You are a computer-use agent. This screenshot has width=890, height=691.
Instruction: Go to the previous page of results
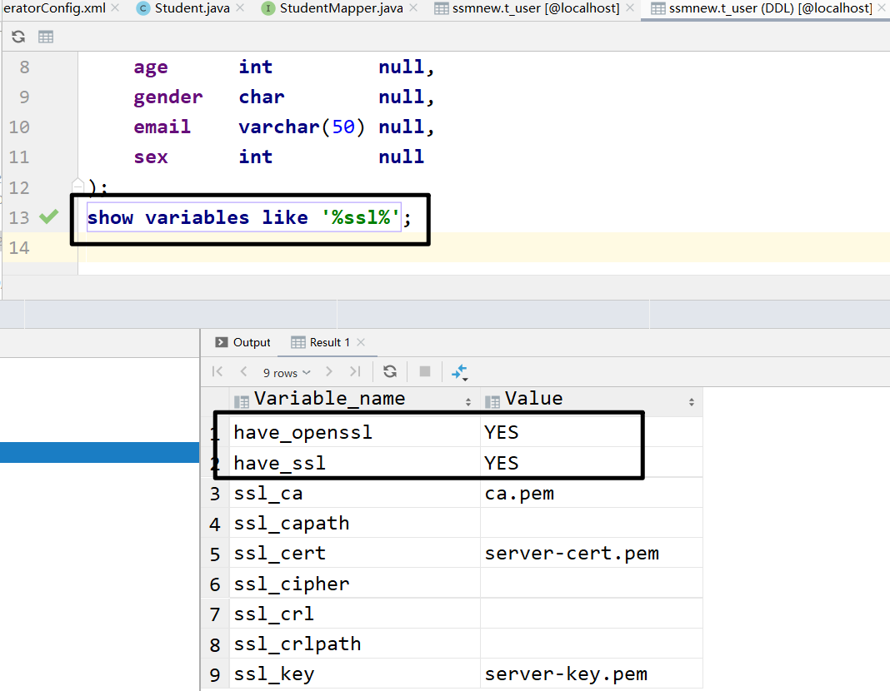click(x=242, y=372)
